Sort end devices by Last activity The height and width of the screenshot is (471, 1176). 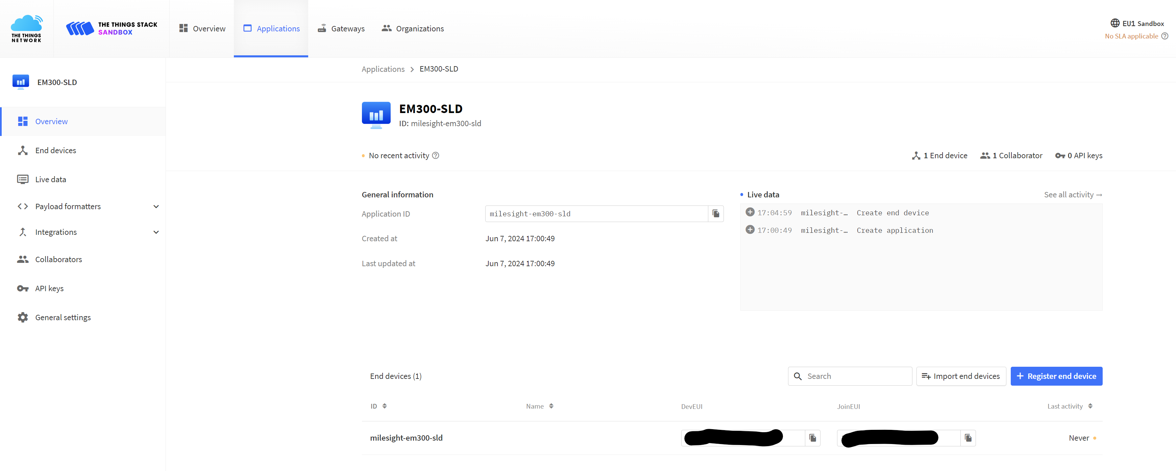(x=1070, y=406)
